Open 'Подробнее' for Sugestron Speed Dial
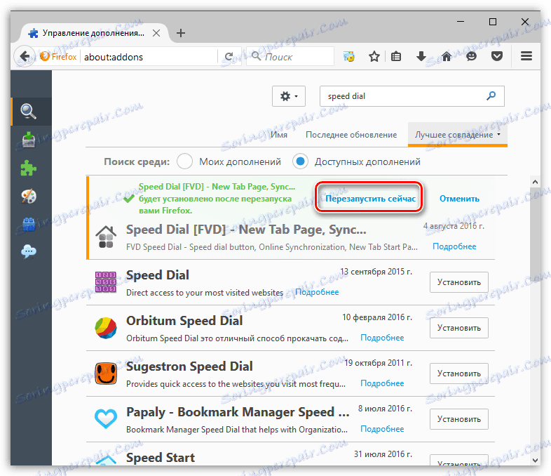This screenshot has height=476, width=551. (382, 383)
